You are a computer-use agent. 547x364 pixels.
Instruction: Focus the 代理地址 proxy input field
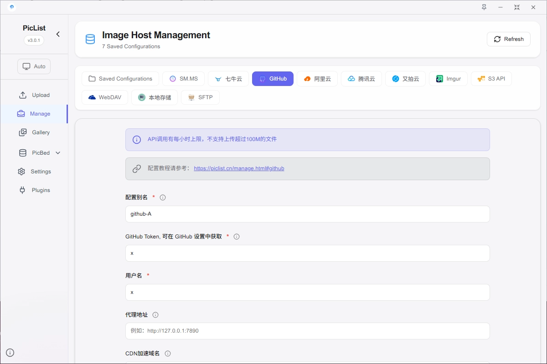(x=308, y=331)
